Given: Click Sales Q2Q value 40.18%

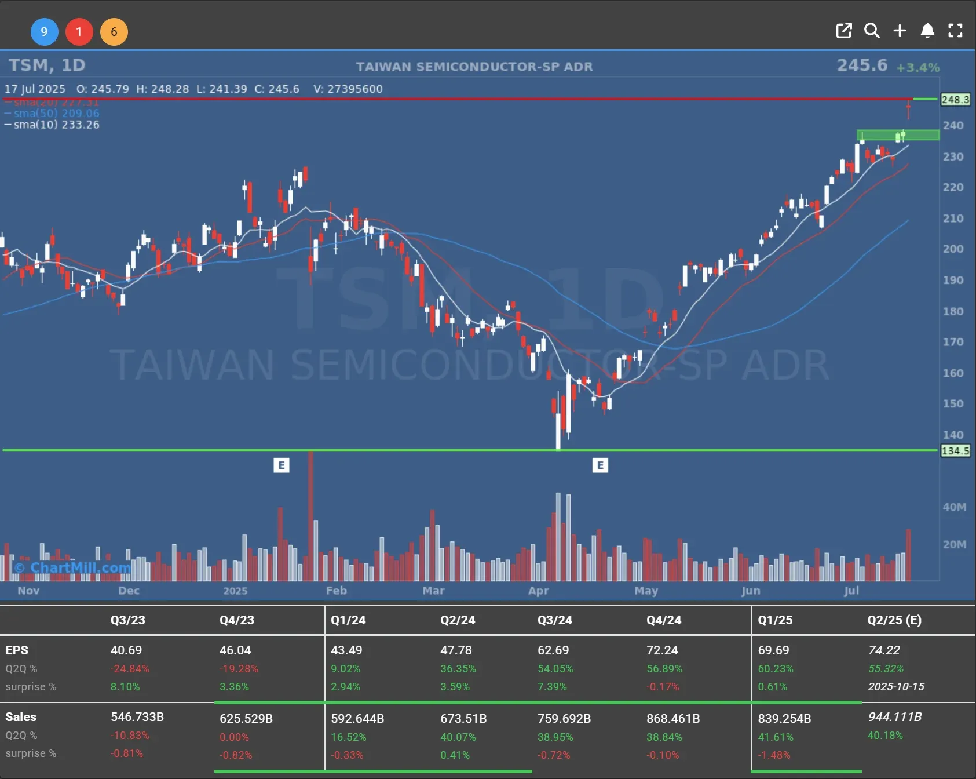Looking at the screenshot, I should (x=885, y=736).
